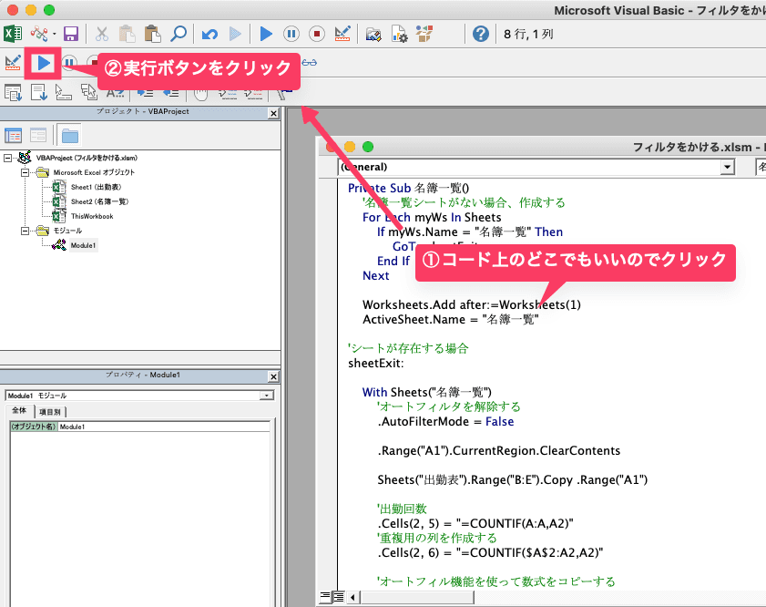Click the code window's horizontal scrollbar track
Screen dimensions: 766x607
[619, 597]
